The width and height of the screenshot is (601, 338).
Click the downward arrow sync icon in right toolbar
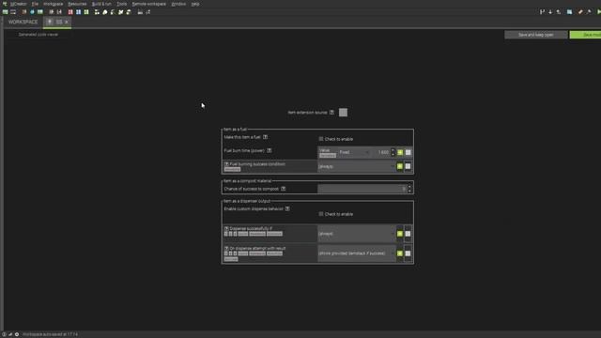[x=550, y=12]
